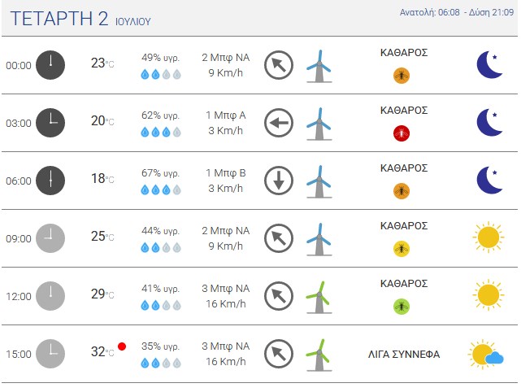
Task: Click the blue wind turbine at 00:00
Action: point(319,66)
